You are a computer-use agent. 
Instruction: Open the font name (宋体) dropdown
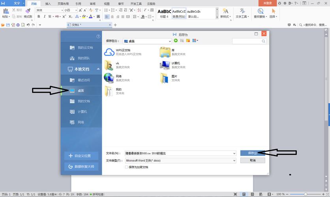[x=62, y=10]
